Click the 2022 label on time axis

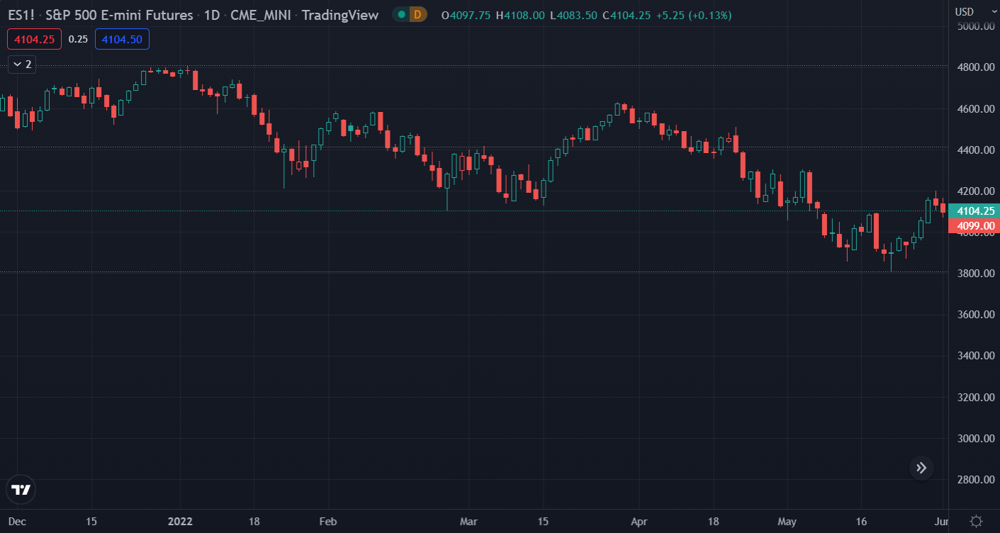tap(180, 522)
